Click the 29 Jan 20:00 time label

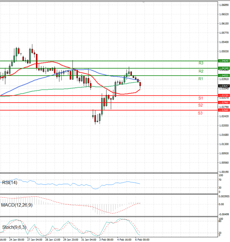(71, 240)
